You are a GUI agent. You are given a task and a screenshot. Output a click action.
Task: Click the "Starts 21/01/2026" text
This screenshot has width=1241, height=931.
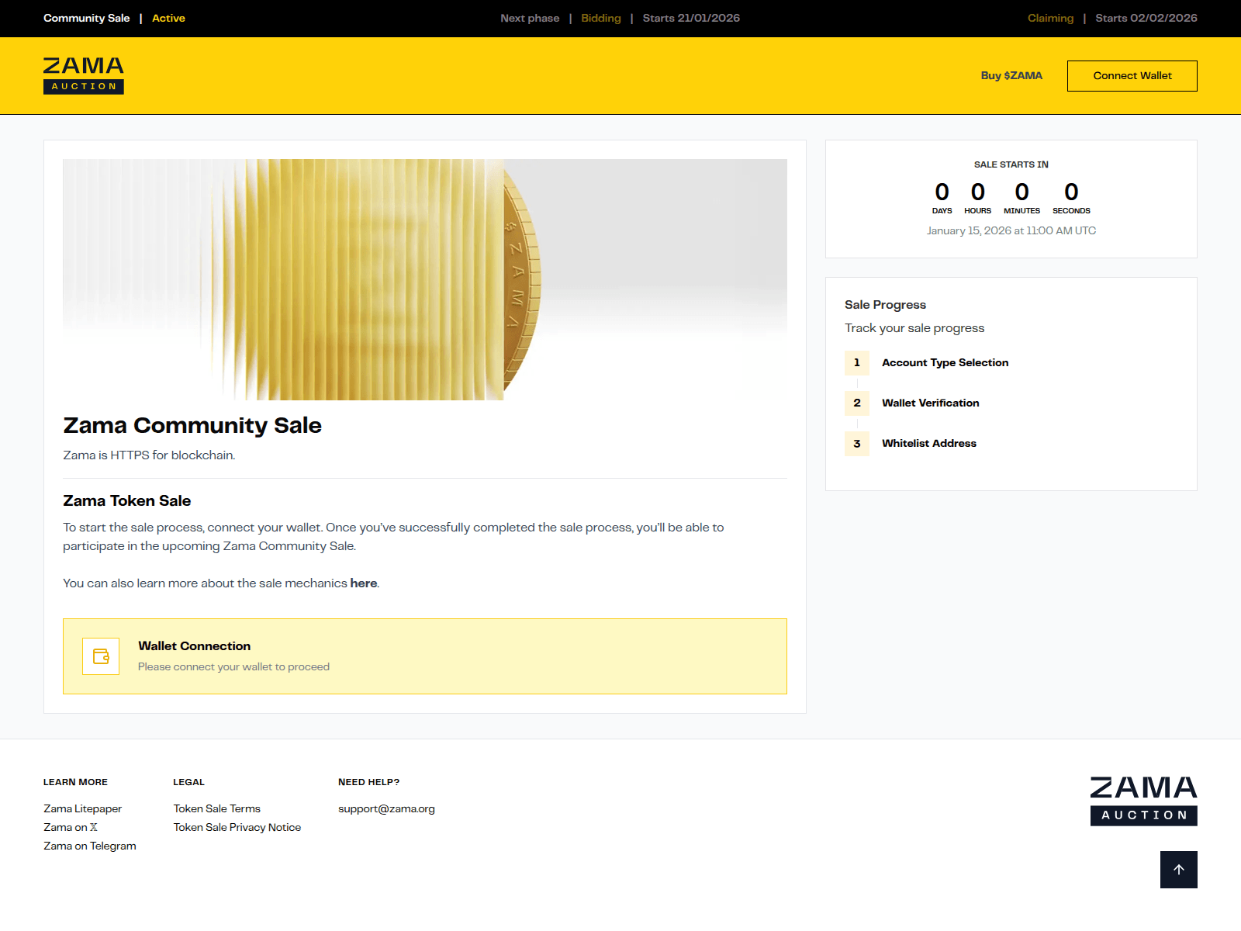[x=691, y=18]
